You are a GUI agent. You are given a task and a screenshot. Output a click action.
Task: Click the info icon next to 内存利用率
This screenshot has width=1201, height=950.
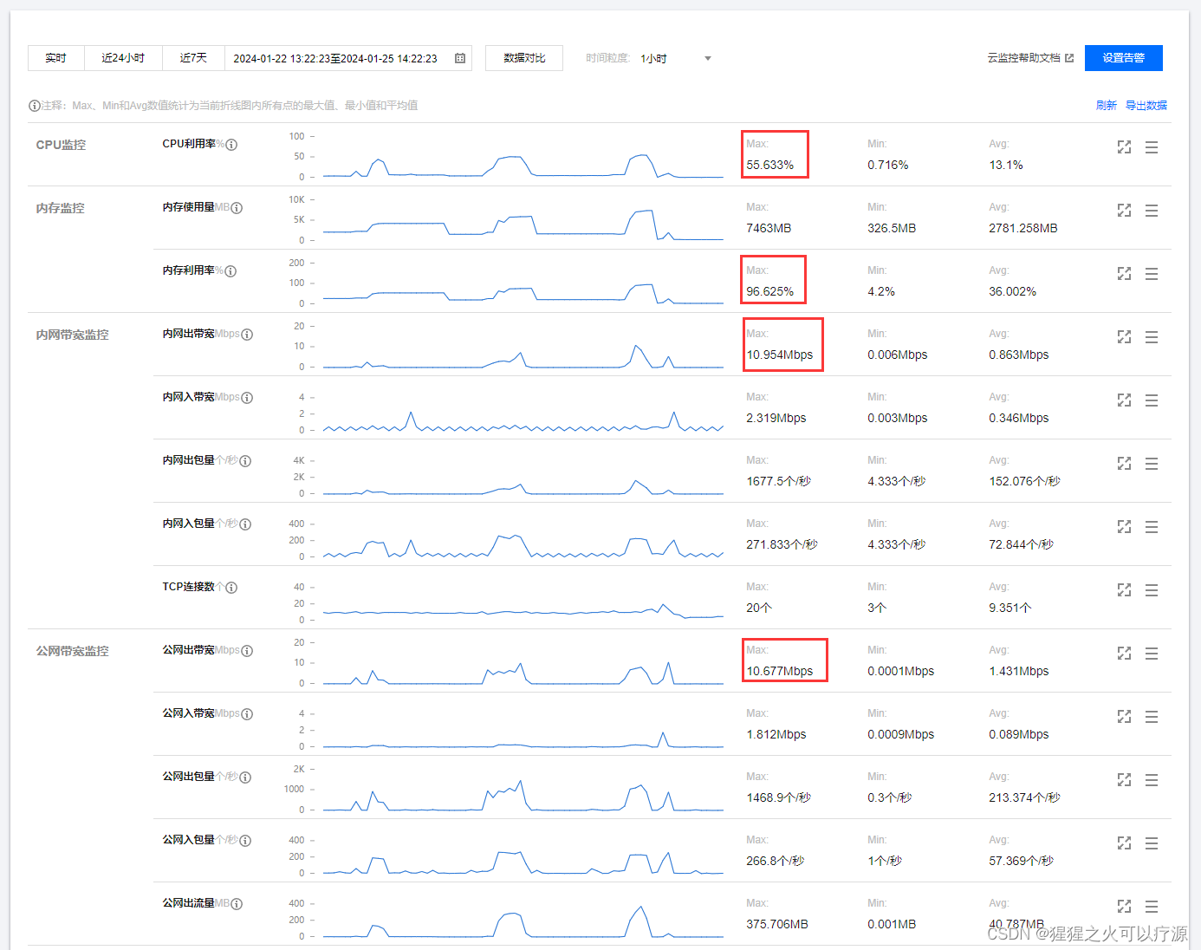click(x=230, y=271)
